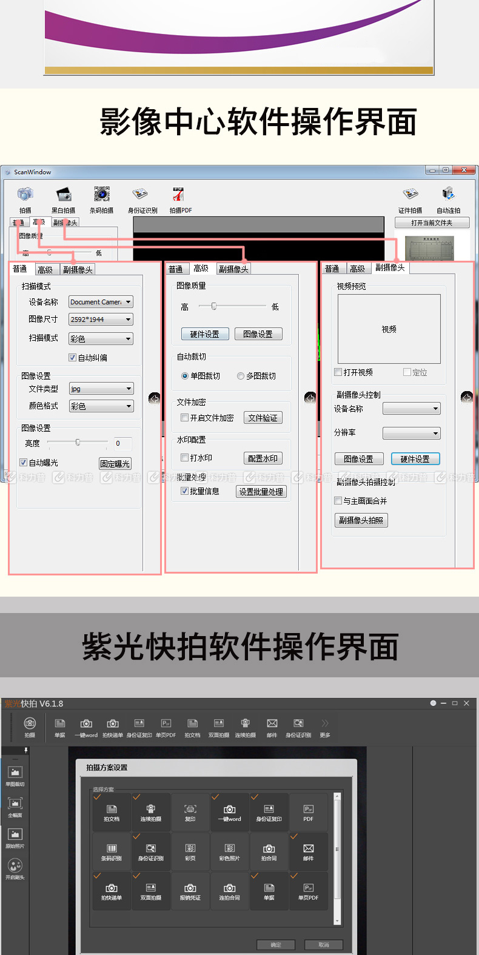The image size is (479, 955).
Task: Toggle the 复印 tile in 拍摄方案设置
Action: click(x=190, y=813)
